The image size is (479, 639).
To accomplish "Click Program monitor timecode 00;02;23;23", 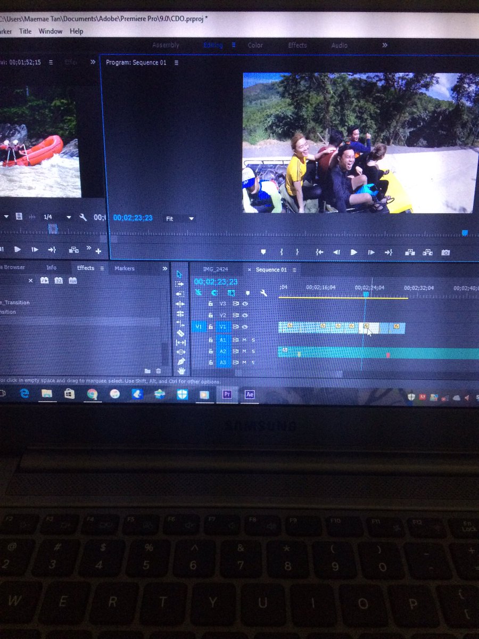I will point(133,218).
